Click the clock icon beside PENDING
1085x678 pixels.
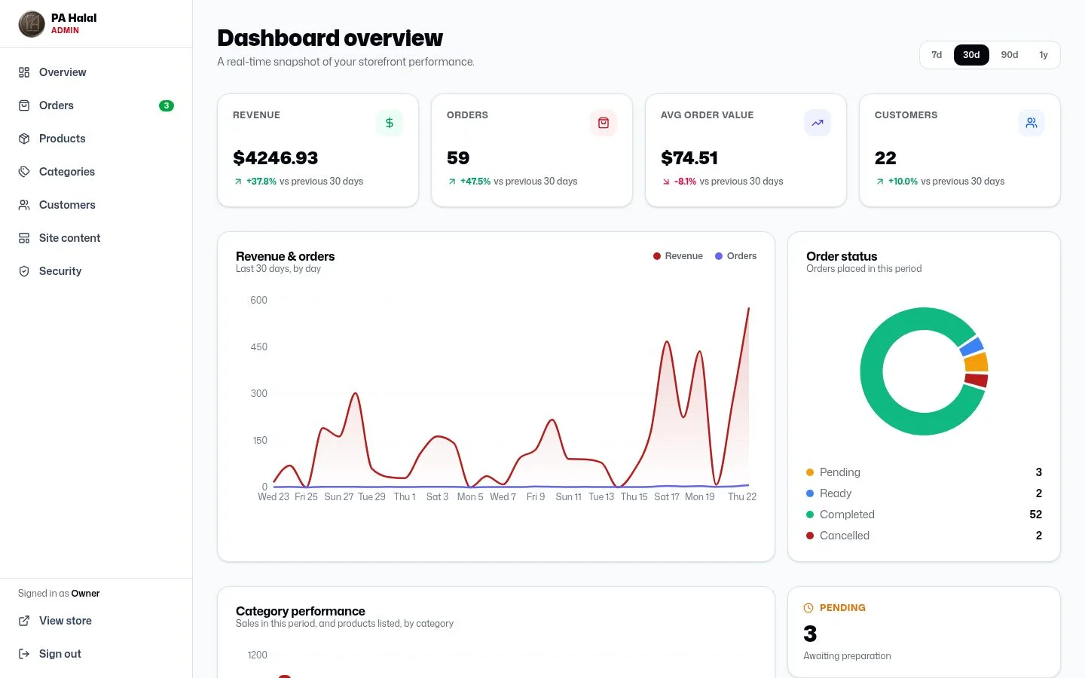point(808,608)
